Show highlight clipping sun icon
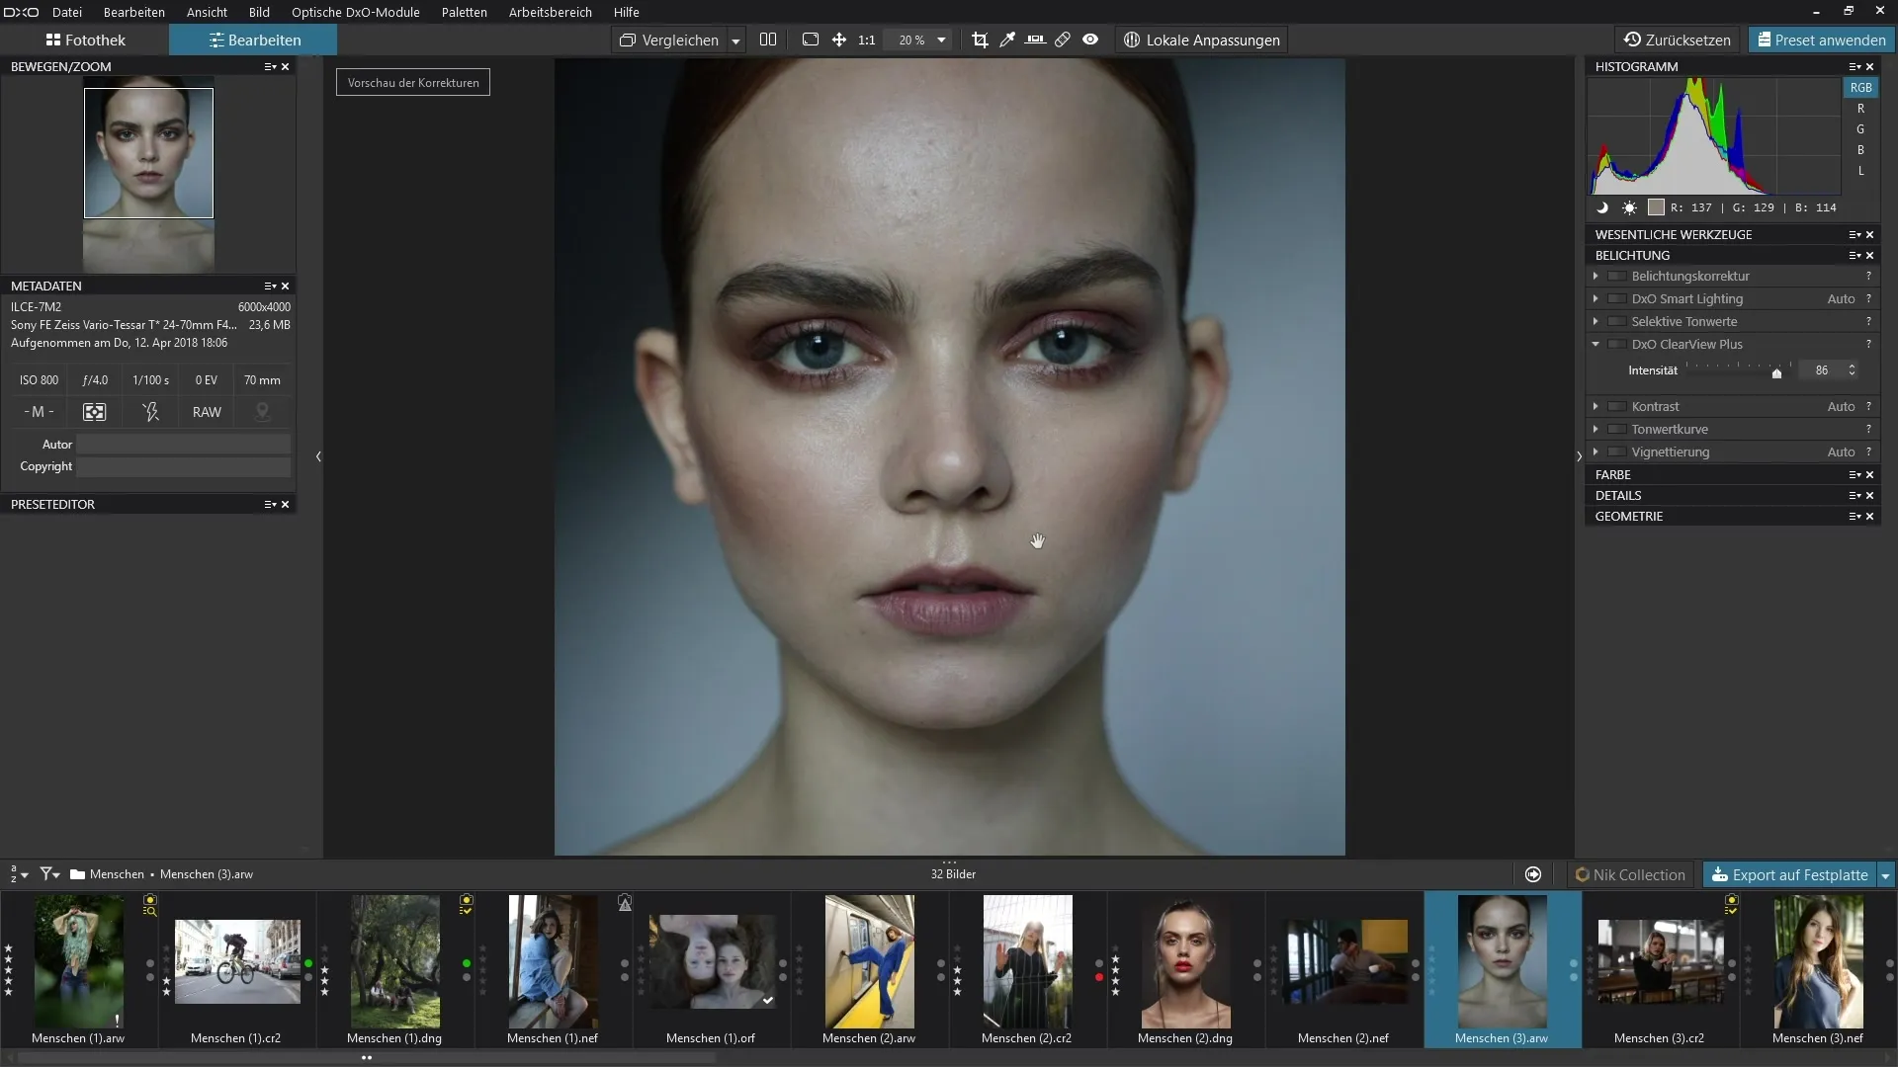Image resolution: width=1898 pixels, height=1067 pixels. [1629, 207]
